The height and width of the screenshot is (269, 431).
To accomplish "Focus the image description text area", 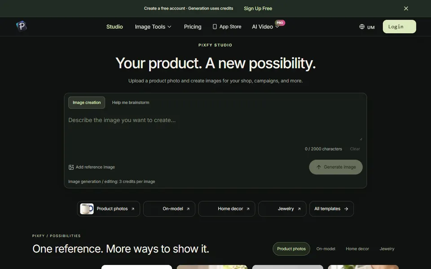I will point(215,128).
